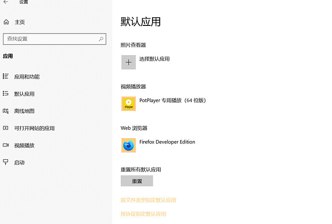This screenshot has width=332, height=224.
Task: Open 按文件类型指定默认应用 link
Action: [148, 200]
